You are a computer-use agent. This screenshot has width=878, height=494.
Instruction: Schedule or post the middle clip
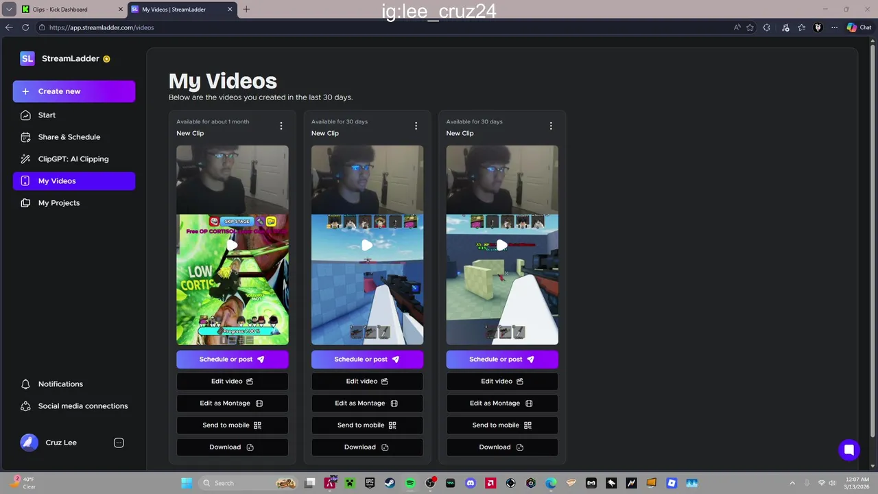click(367, 360)
